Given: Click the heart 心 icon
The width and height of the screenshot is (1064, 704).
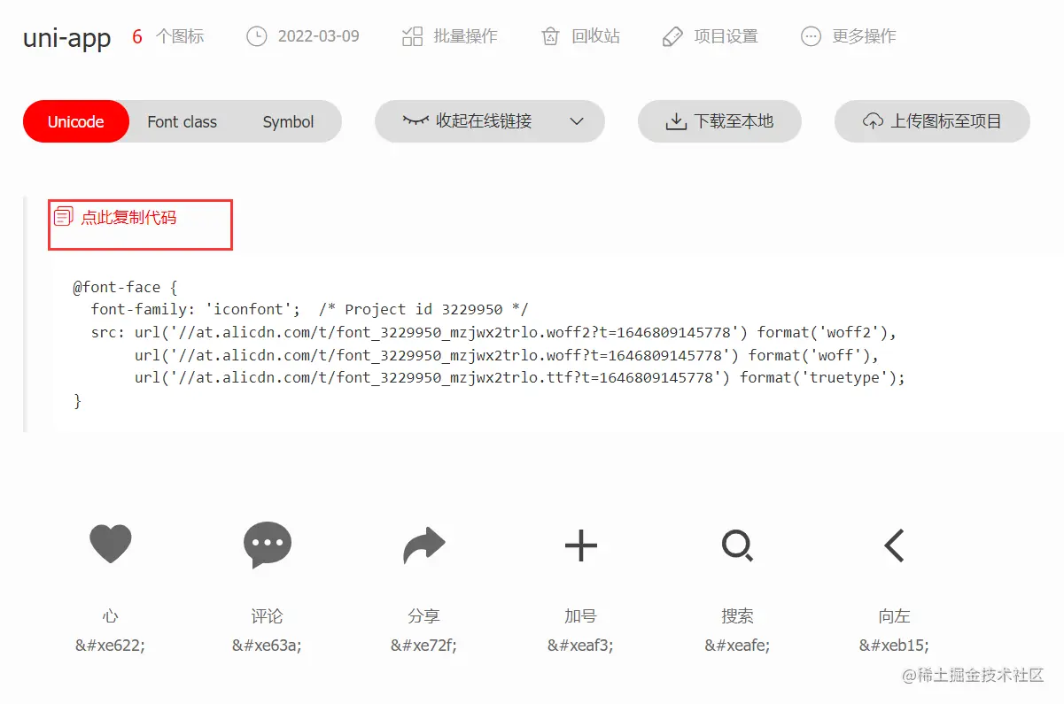Looking at the screenshot, I should 110,544.
